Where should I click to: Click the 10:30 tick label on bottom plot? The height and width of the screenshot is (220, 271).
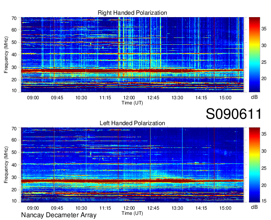point(81,208)
